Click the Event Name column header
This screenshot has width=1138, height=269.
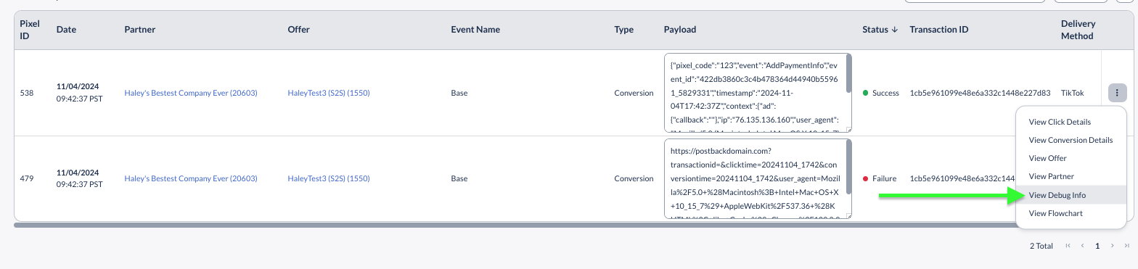tap(475, 30)
